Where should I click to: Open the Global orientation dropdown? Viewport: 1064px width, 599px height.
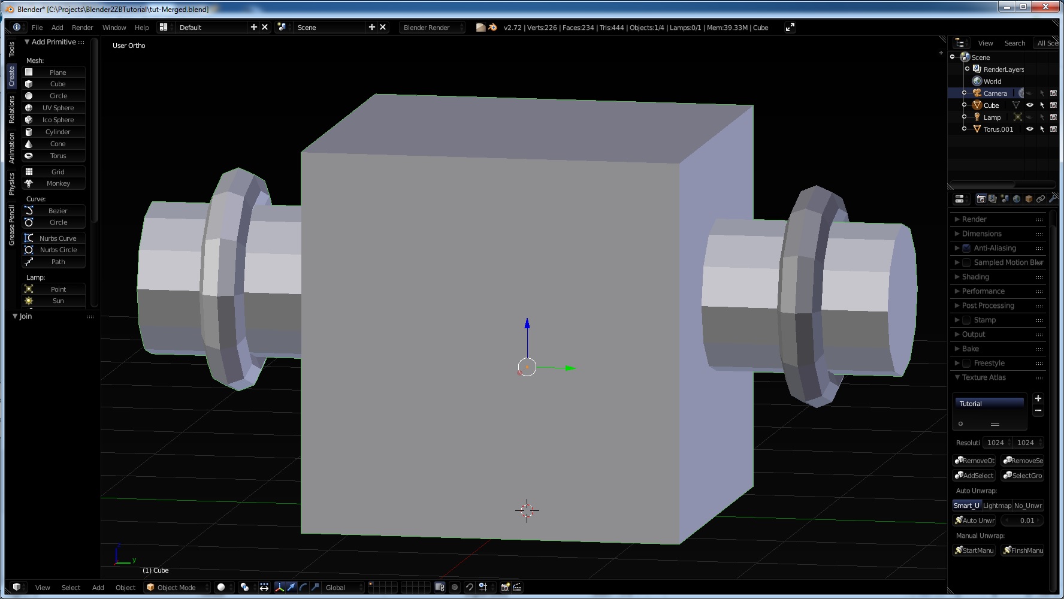343,587
